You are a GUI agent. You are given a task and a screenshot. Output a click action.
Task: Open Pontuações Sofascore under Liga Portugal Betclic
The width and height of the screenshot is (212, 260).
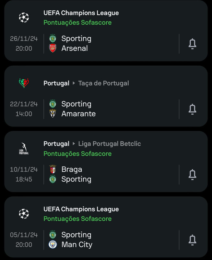[77, 154]
